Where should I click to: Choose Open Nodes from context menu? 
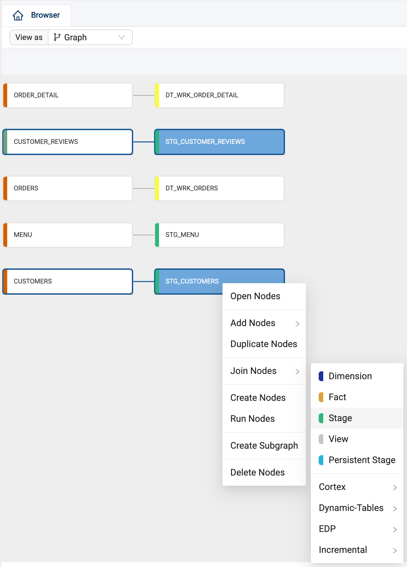(x=255, y=296)
